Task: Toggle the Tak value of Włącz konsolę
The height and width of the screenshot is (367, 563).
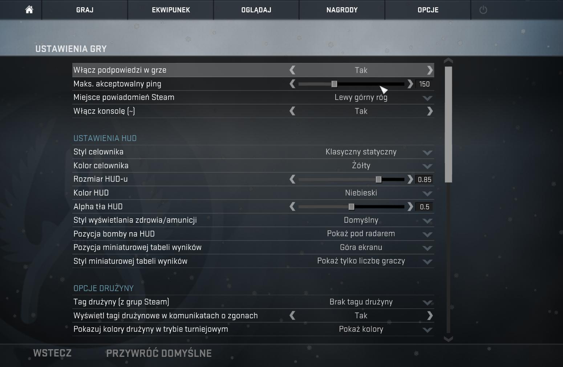Action: [361, 111]
